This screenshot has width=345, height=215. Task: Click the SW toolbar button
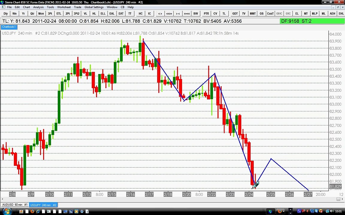196,14
